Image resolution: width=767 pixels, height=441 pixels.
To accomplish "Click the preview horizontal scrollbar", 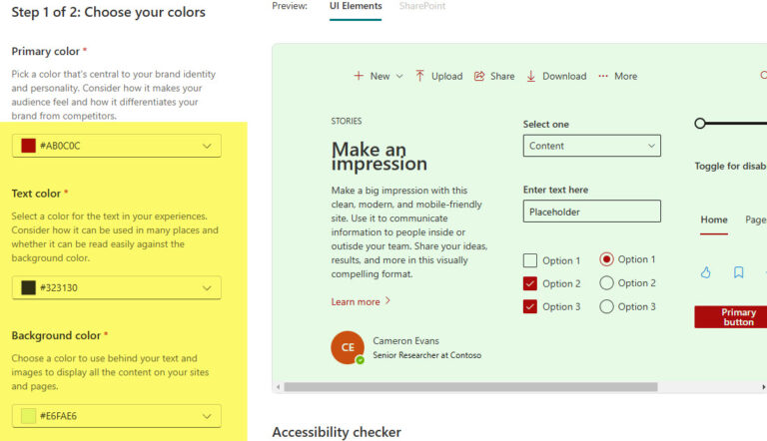I will point(470,387).
